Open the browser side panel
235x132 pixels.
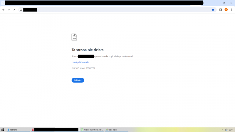[x=221, y=10]
